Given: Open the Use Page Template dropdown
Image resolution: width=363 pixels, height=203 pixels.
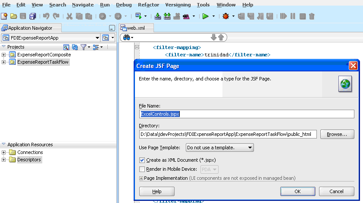Looking at the screenshot, I should [220, 148].
